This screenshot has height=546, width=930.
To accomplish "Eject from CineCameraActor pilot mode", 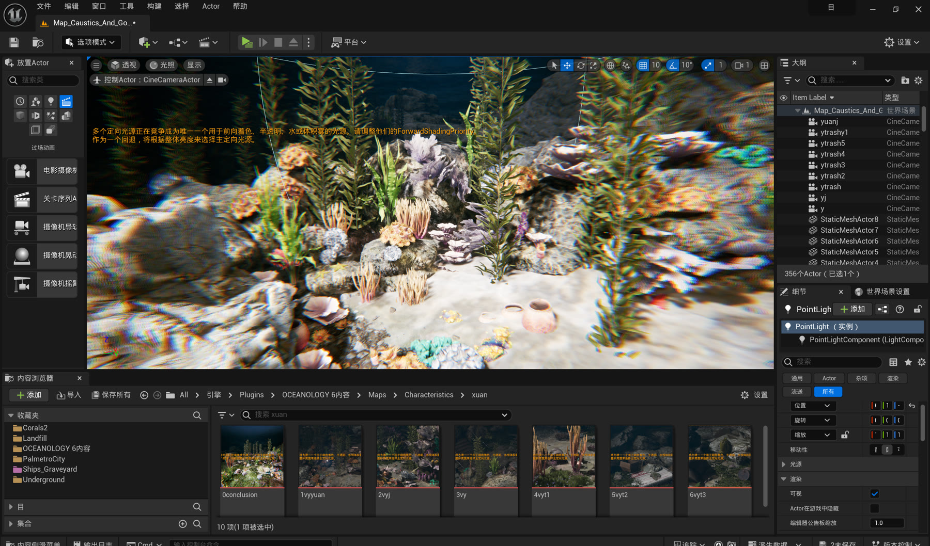I will [x=209, y=80].
